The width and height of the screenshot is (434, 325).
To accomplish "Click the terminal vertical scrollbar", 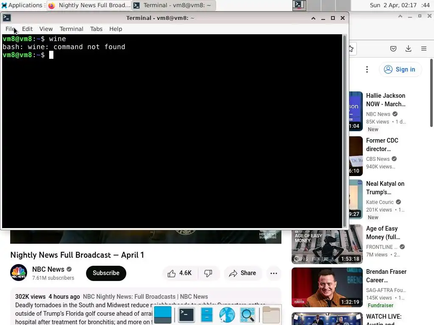I will tap(344, 131).
